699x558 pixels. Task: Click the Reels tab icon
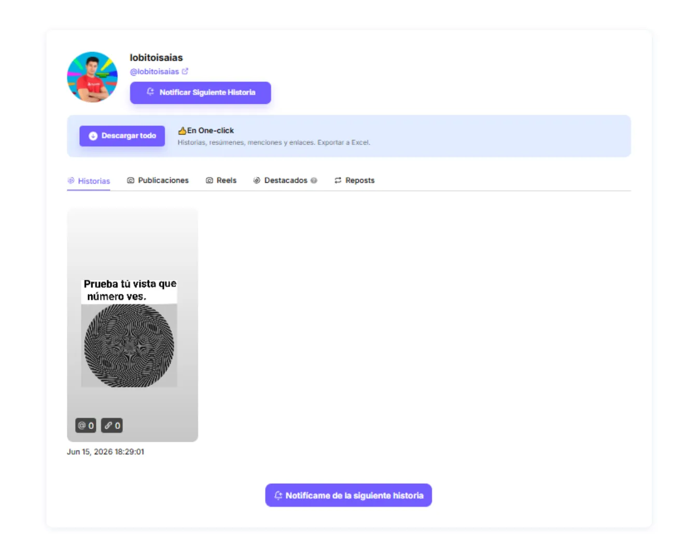click(209, 180)
